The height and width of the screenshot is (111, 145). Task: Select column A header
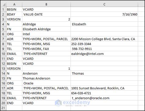pos(14,4)
